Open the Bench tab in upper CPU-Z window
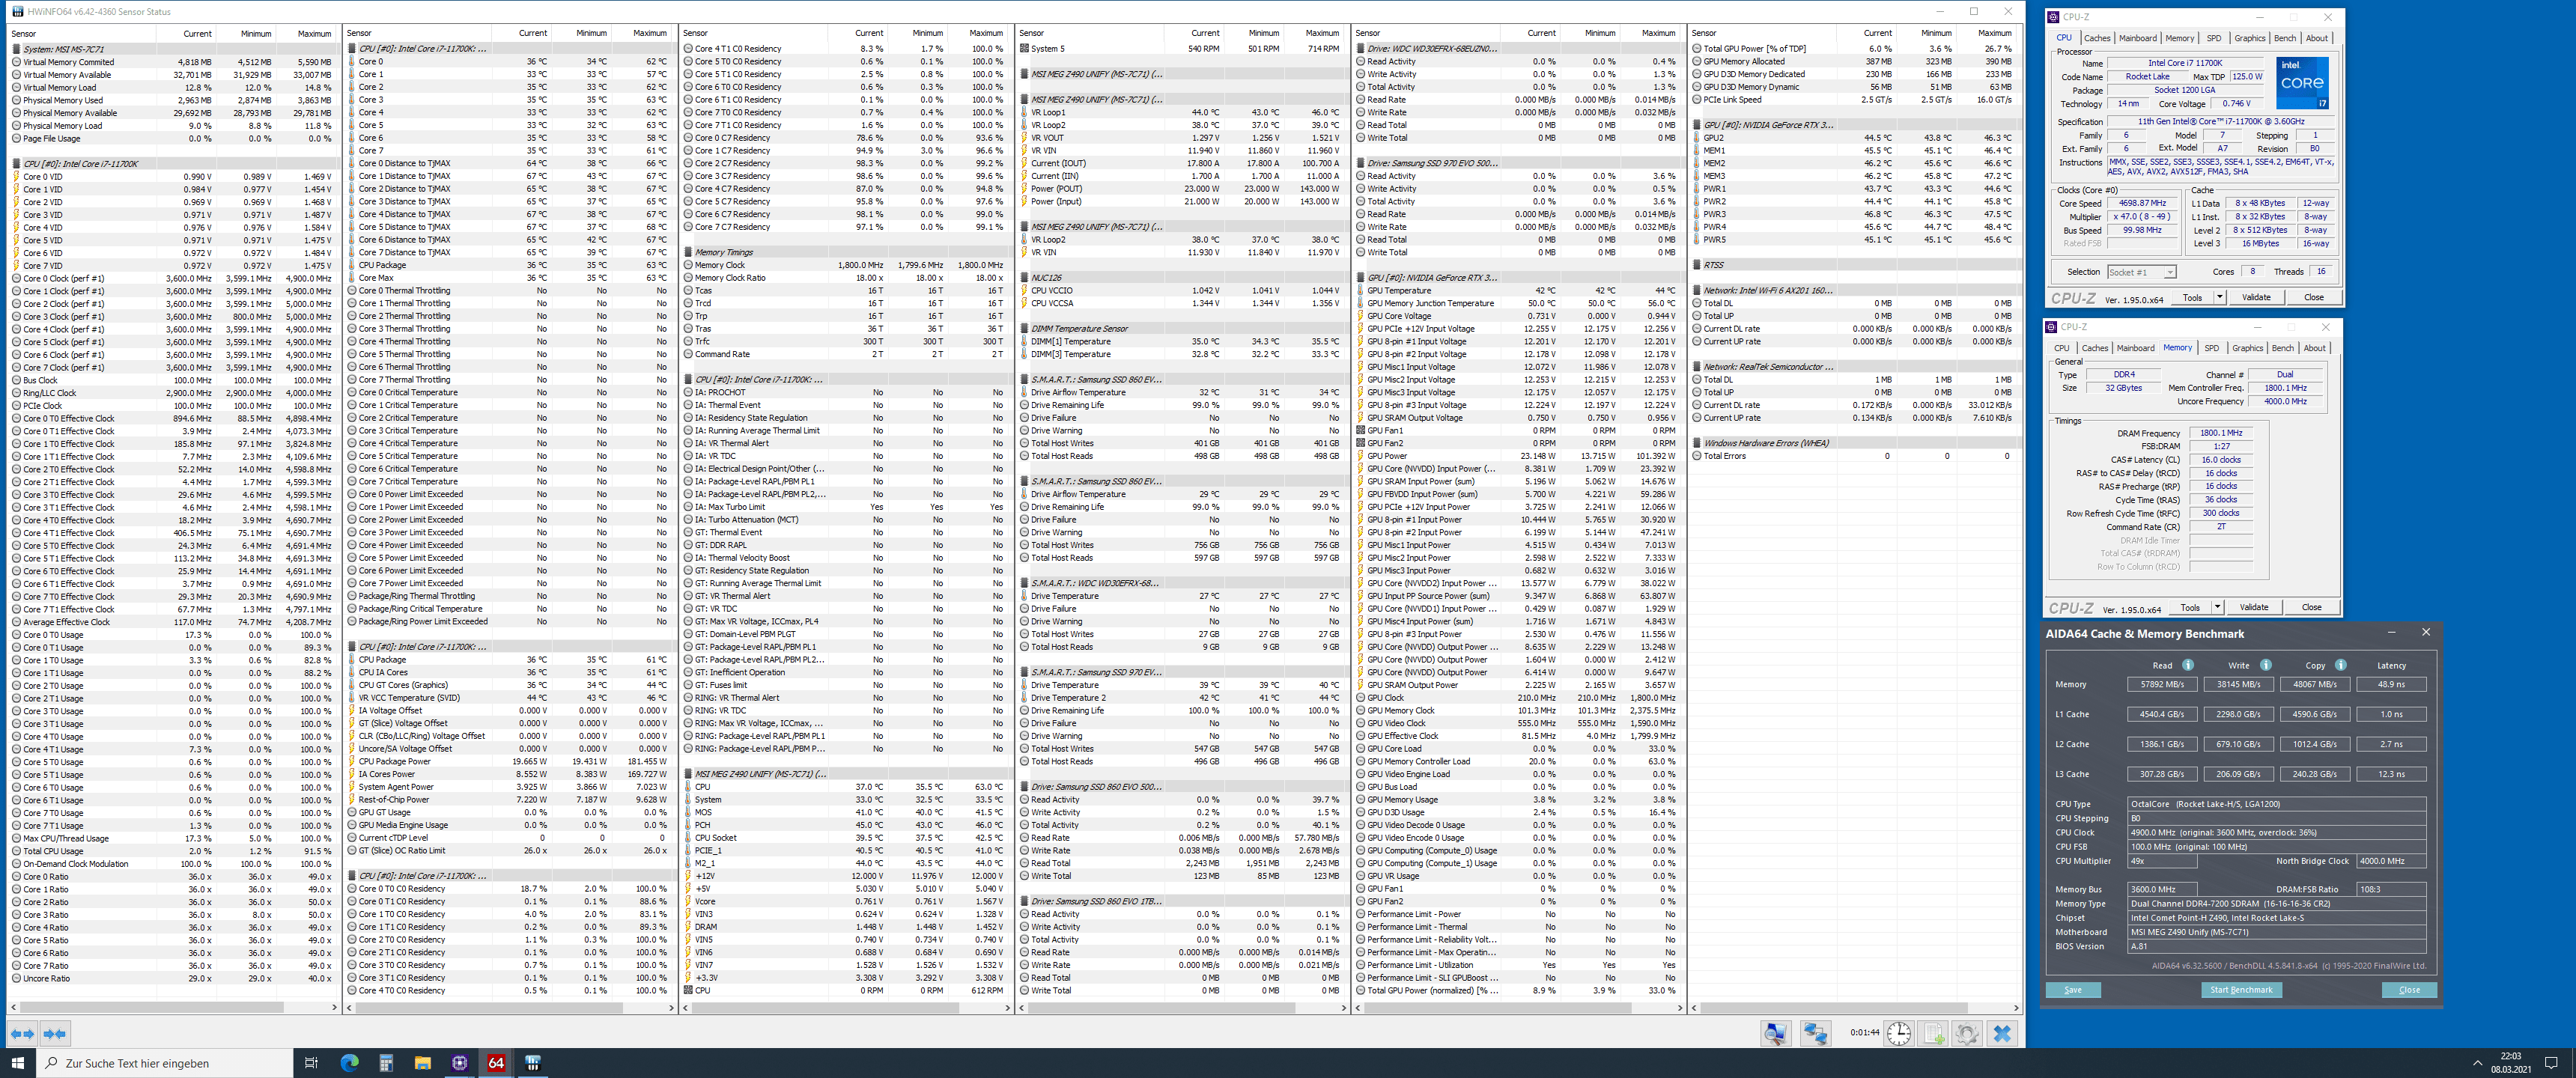The height and width of the screenshot is (1078, 2576). pos(2285,38)
